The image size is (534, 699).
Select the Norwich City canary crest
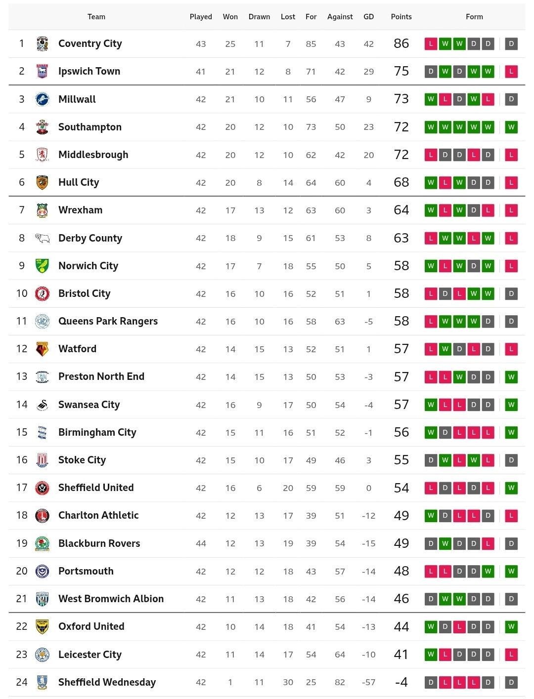click(43, 266)
